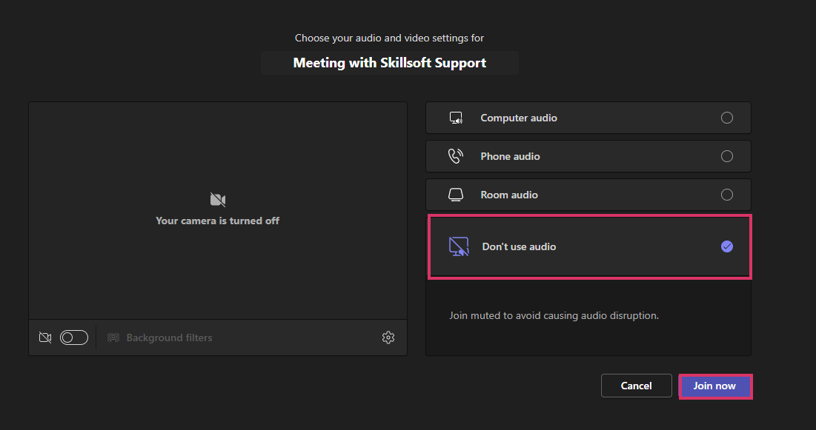Click the Meeting with Skillsoft Support title
The width and height of the screenshot is (816, 430).
click(389, 62)
